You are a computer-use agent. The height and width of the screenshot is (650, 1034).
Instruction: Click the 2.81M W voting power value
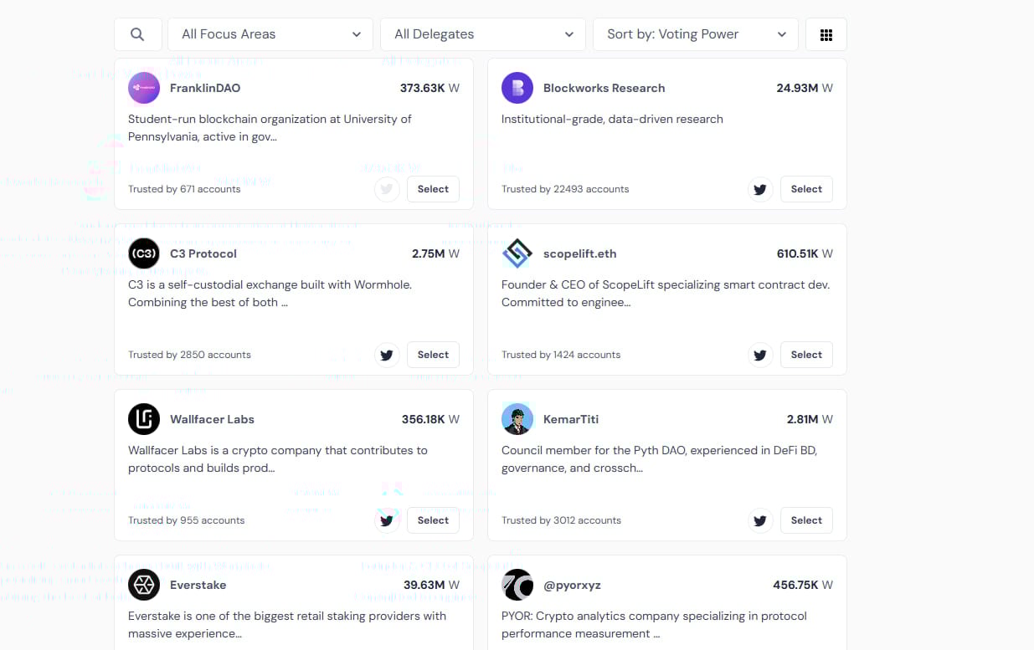tap(810, 419)
